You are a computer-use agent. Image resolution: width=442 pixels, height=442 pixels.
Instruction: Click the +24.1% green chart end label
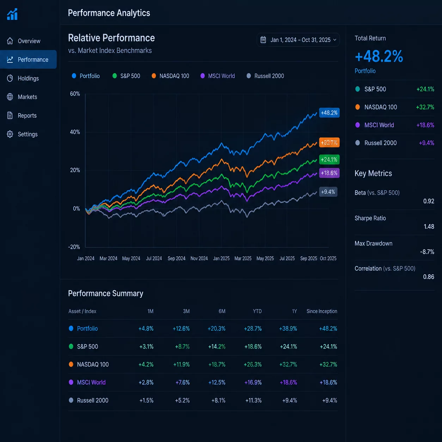tap(329, 160)
